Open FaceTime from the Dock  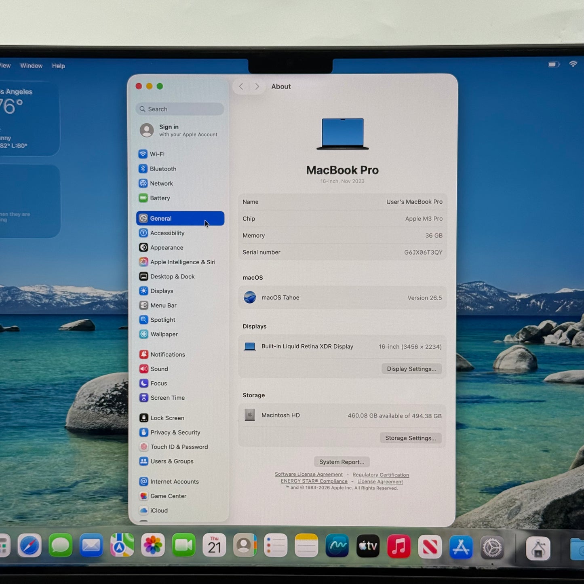183,545
